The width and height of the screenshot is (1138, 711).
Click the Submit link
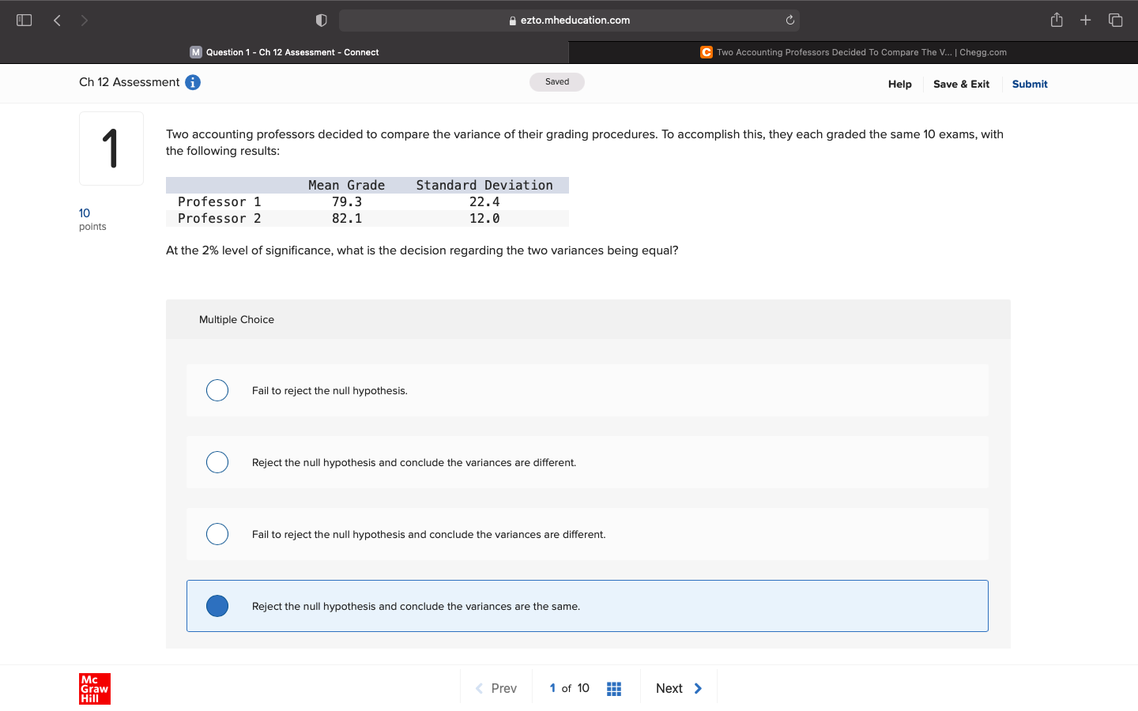click(1030, 84)
